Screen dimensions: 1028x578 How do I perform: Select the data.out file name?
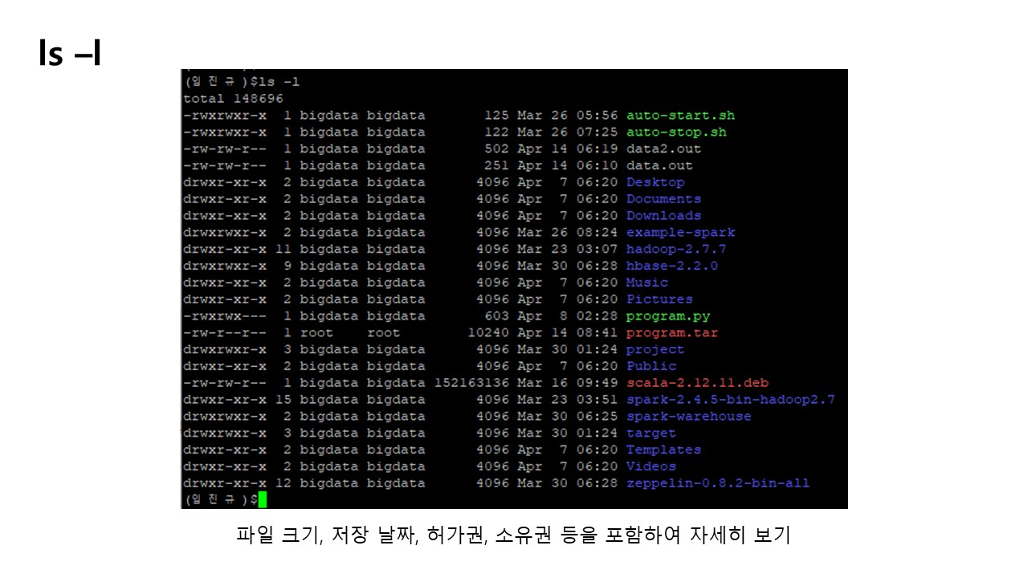tap(659, 166)
